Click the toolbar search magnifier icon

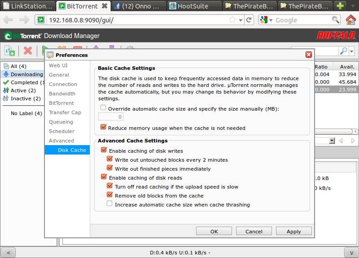coord(343,51)
